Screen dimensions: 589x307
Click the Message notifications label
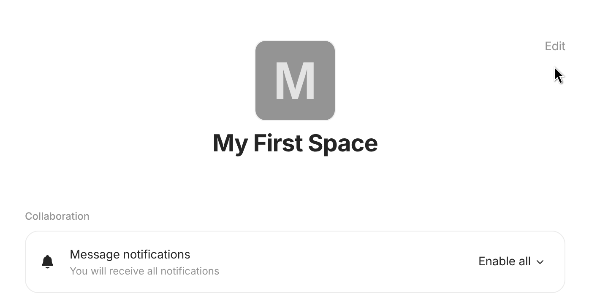[x=130, y=254]
